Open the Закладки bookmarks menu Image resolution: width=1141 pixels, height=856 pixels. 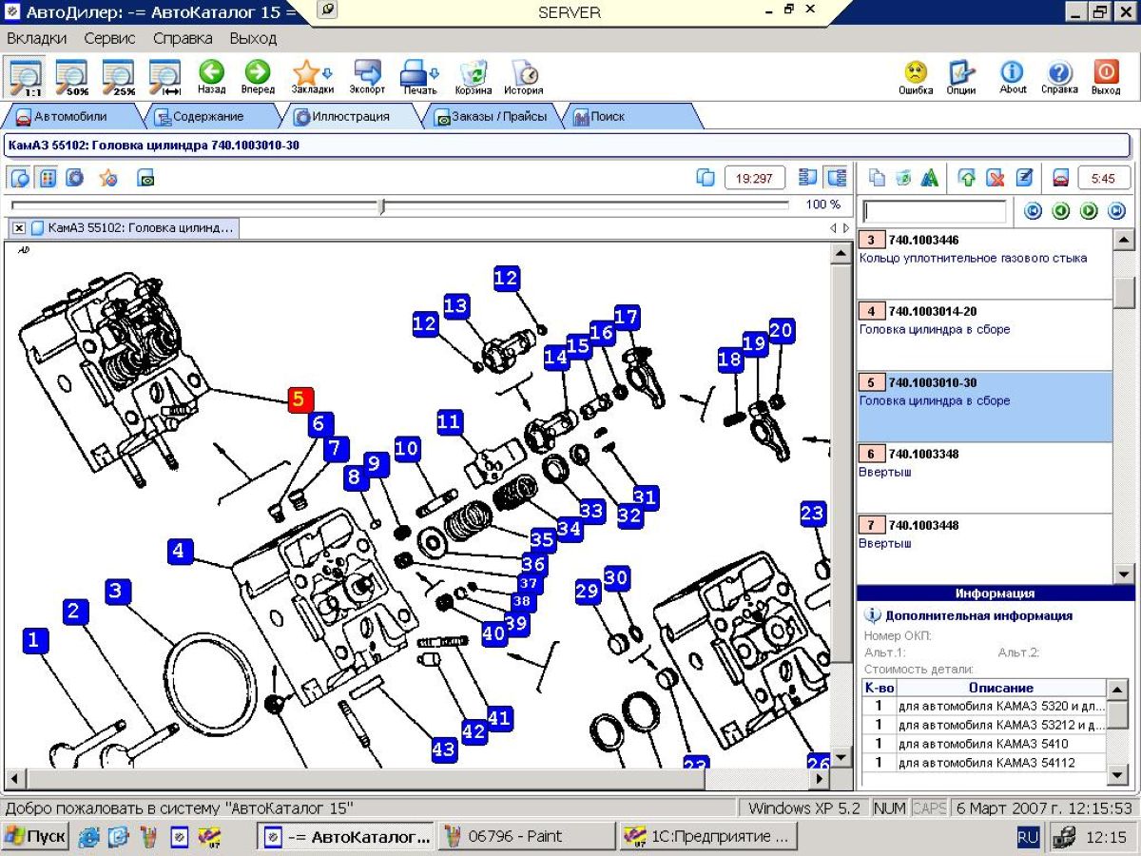coord(312,77)
